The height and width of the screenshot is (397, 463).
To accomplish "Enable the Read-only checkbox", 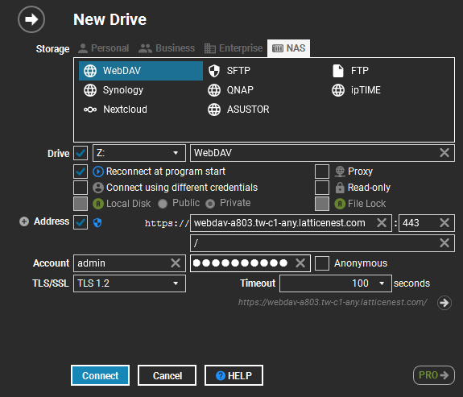I will point(322,188).
